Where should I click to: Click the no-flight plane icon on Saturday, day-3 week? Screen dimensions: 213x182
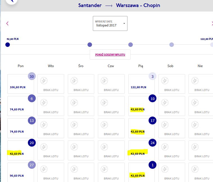165,81
